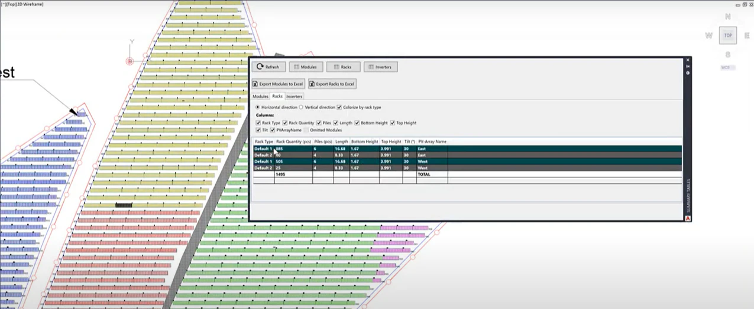
Task: Select Vertical direction radio button
Action: 302,107
